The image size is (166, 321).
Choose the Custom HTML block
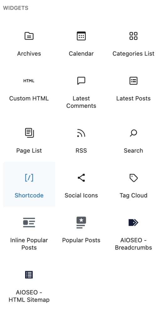pos(29,91)
